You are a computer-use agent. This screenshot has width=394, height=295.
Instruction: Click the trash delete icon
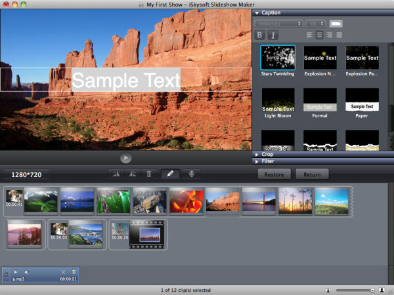point(149,174)
